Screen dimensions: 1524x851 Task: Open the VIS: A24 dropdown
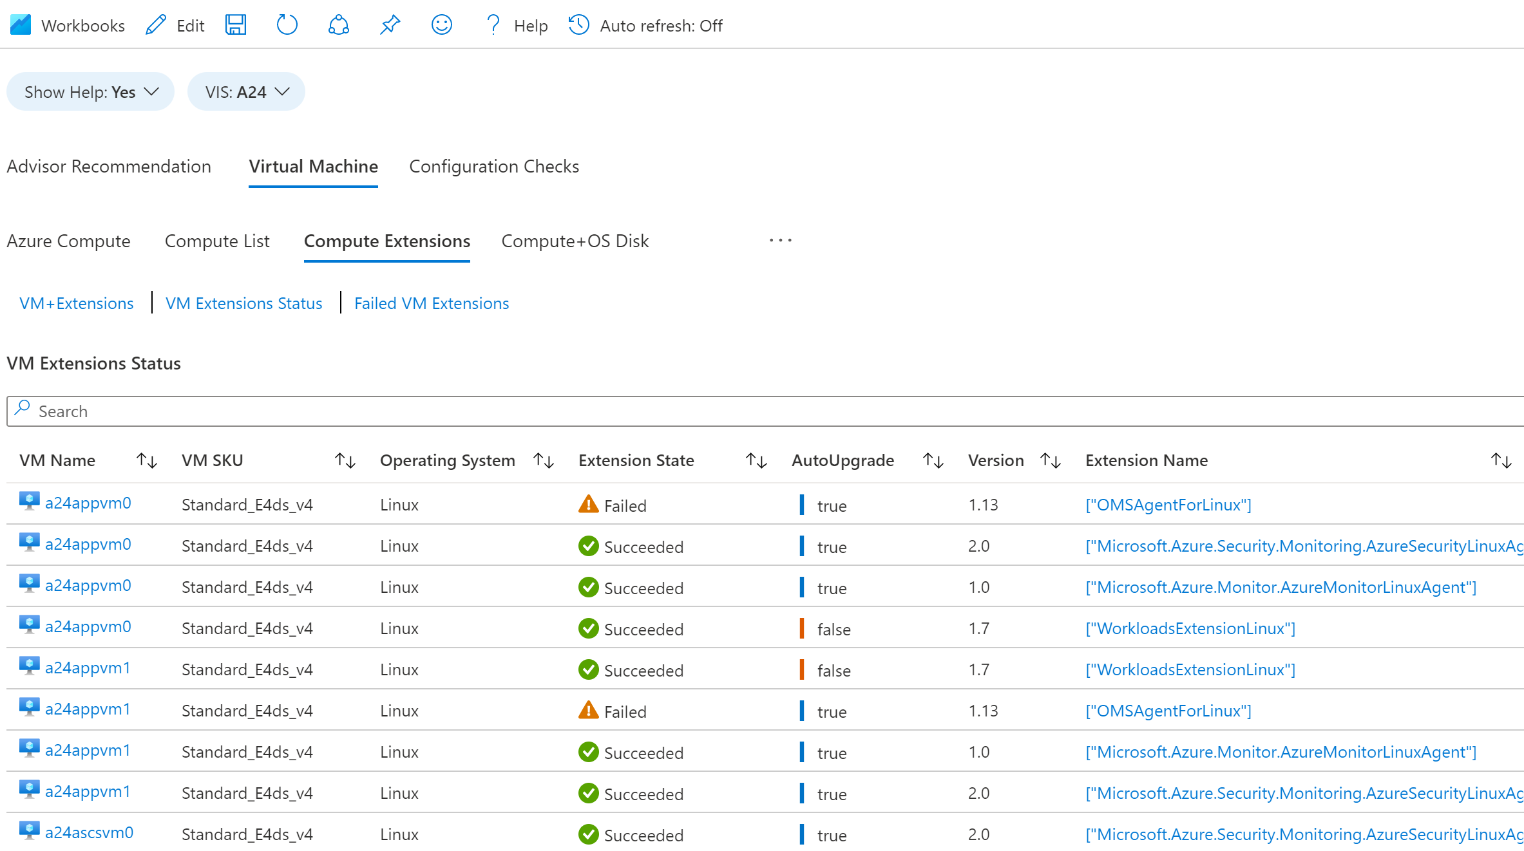tap(246, 92)
